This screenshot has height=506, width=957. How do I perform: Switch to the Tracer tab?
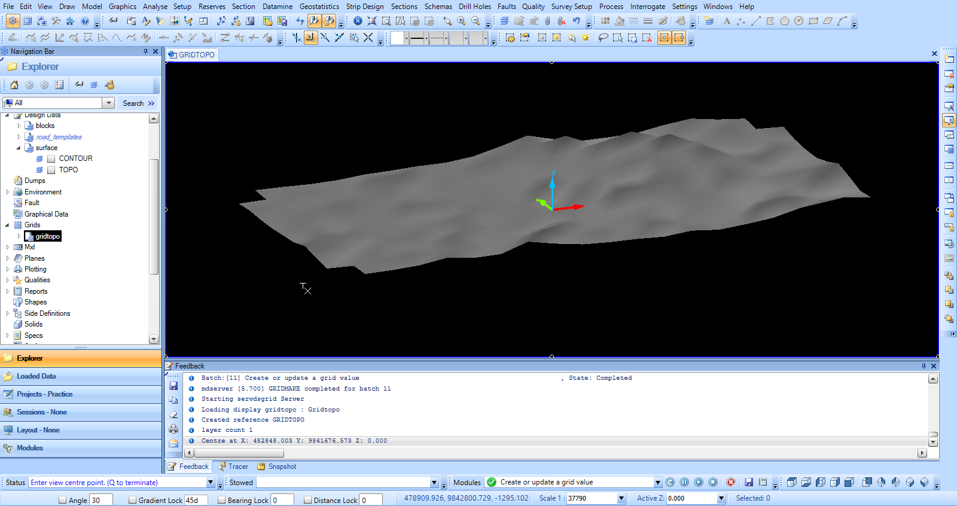[237, 467]
